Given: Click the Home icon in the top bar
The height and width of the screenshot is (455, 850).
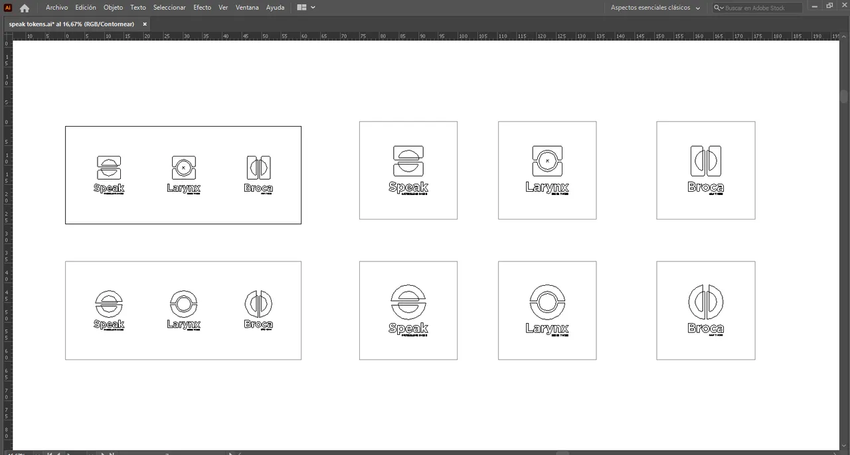Looking at the screenshot, I should 25,8.
